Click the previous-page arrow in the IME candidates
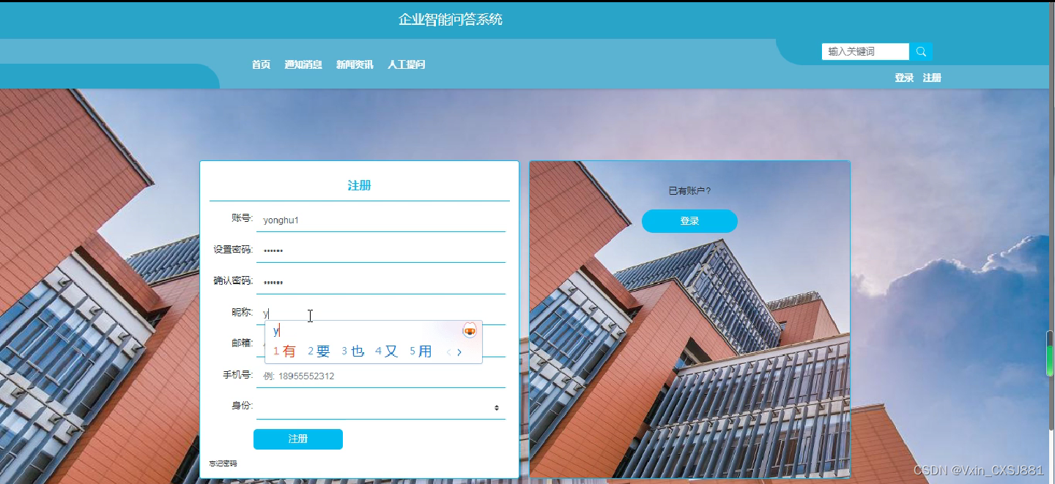The image size is (1055, 484). click(x=448, y=351)
